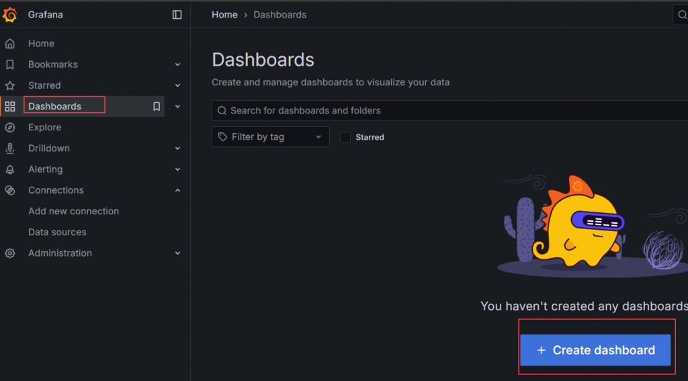The width and height of the screenshot is (688, 381).
Task: Expand the Dashboards section chevron
Action: click(x=177, y=106)
